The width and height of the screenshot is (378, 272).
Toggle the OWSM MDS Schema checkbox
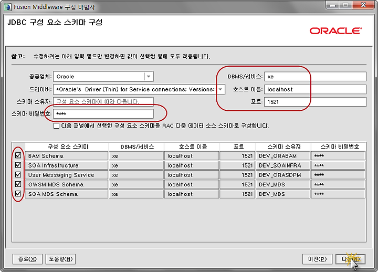[18, 184]
